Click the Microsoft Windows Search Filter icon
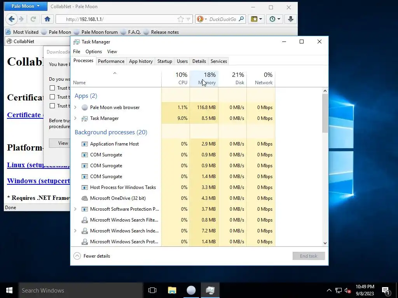Screen dimensions: 398x298 point(84,220)
